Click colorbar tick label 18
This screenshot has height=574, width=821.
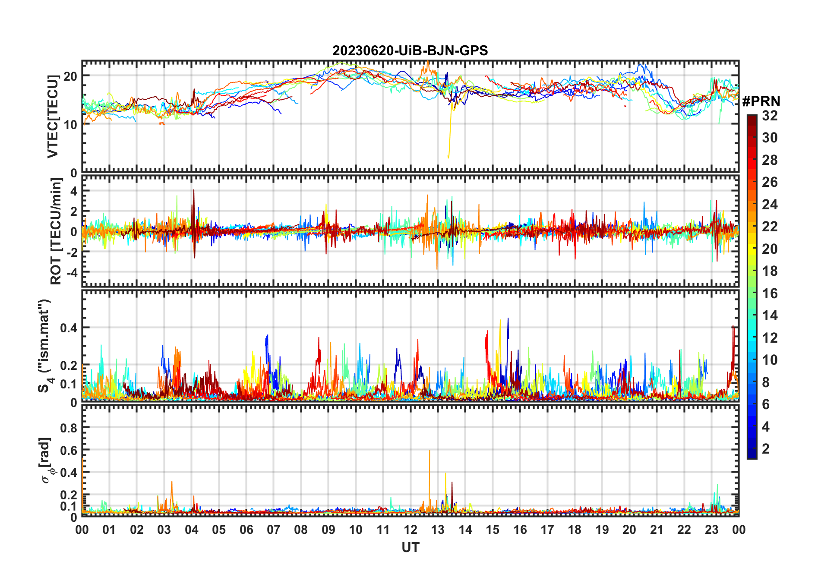[770, 271]
